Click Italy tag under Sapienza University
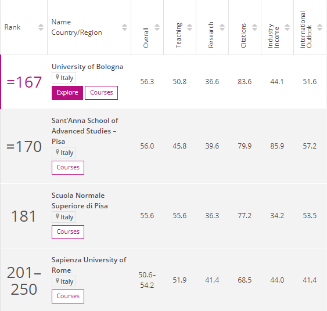This screenshot has height=311, width=327. pyautogui.click(x=64, y=281)
